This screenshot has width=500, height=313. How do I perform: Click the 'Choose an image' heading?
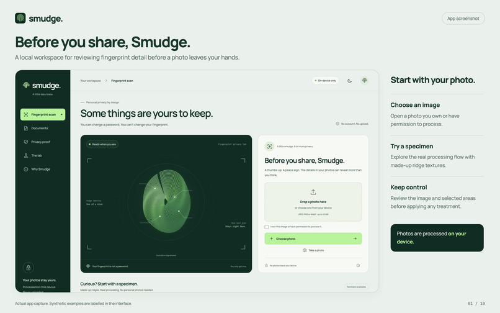(x=415, y=105)
